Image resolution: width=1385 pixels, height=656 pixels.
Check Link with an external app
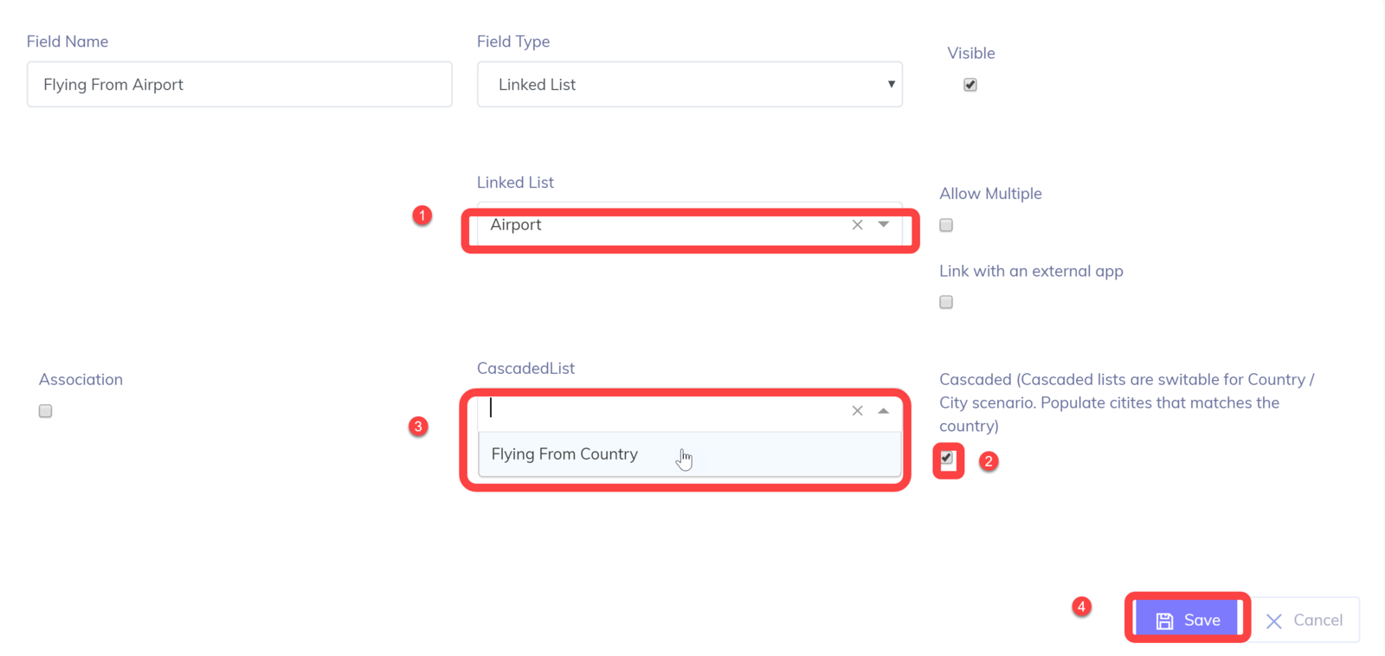point(946,302)
